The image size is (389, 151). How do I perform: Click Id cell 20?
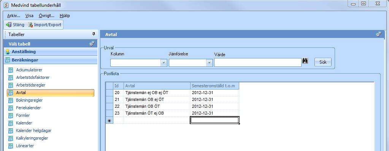click(x=118, y=93)
